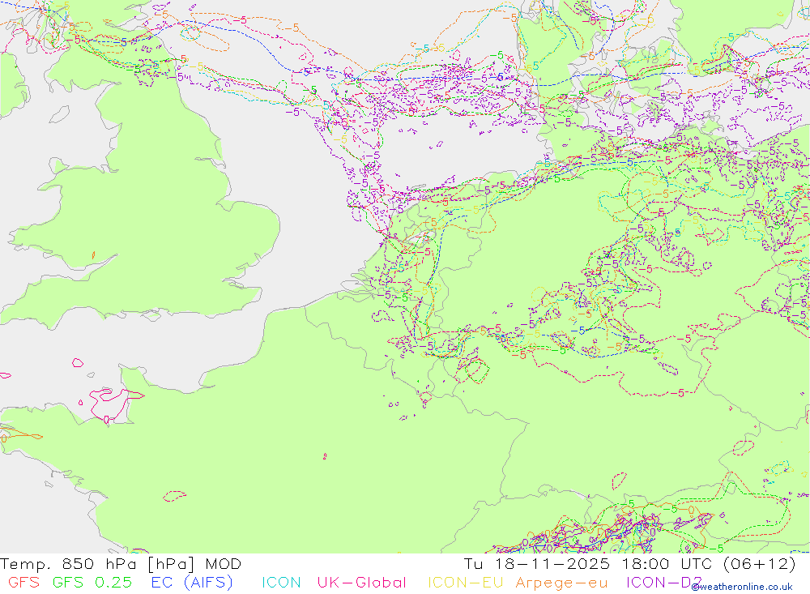
Task: Click the ICON-EU legend label
Action: pos(466,583)
